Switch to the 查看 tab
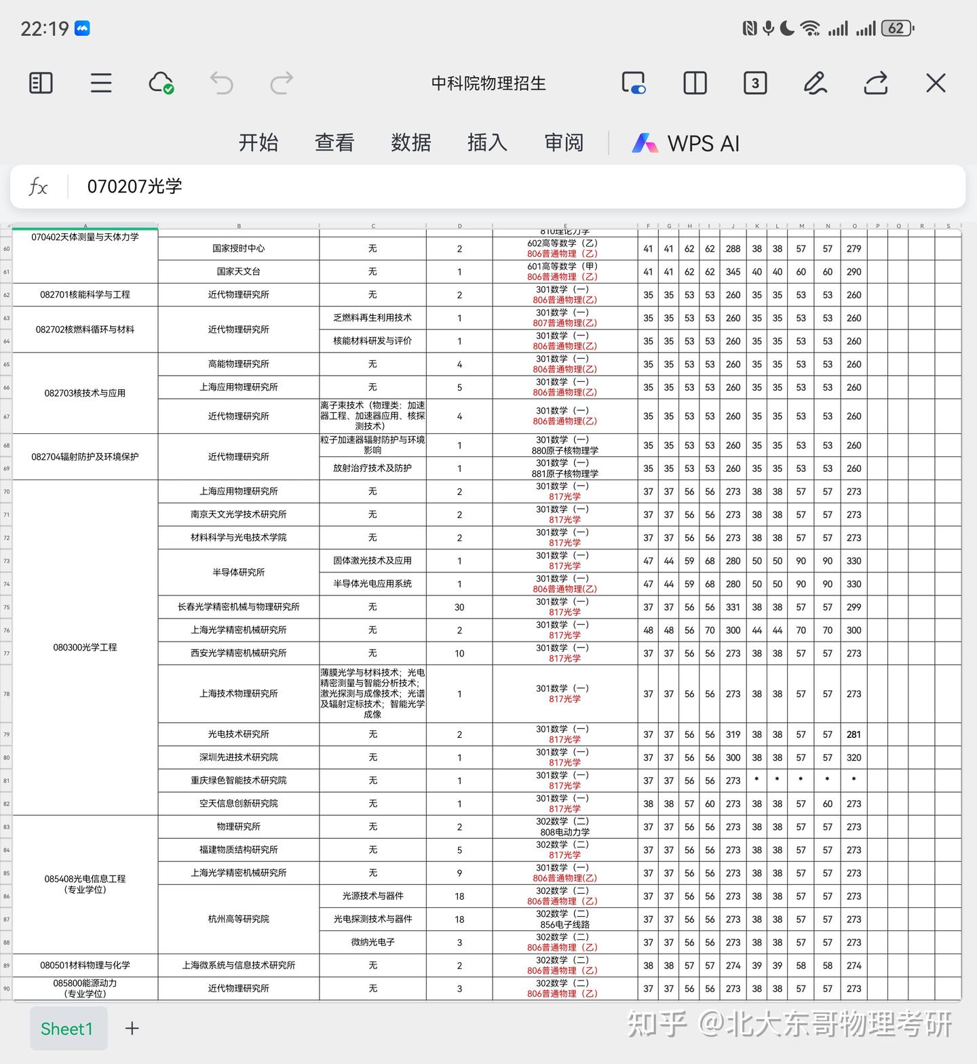 click(x=334, y=142)
